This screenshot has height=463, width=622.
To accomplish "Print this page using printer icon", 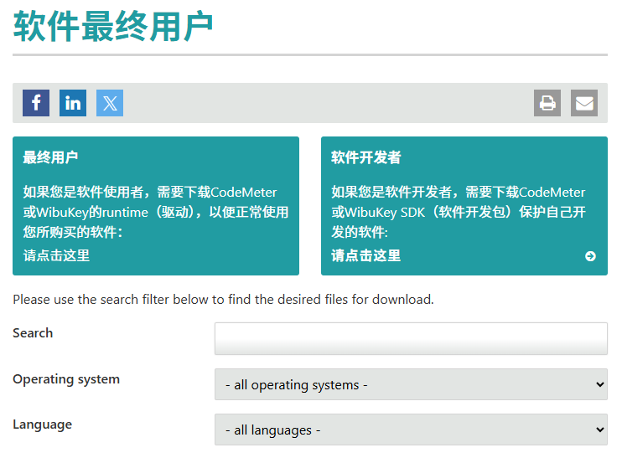I will pos(547,103).
